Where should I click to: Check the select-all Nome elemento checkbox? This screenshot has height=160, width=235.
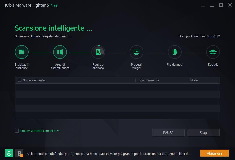pyautogui.click(x=20, y=80)
